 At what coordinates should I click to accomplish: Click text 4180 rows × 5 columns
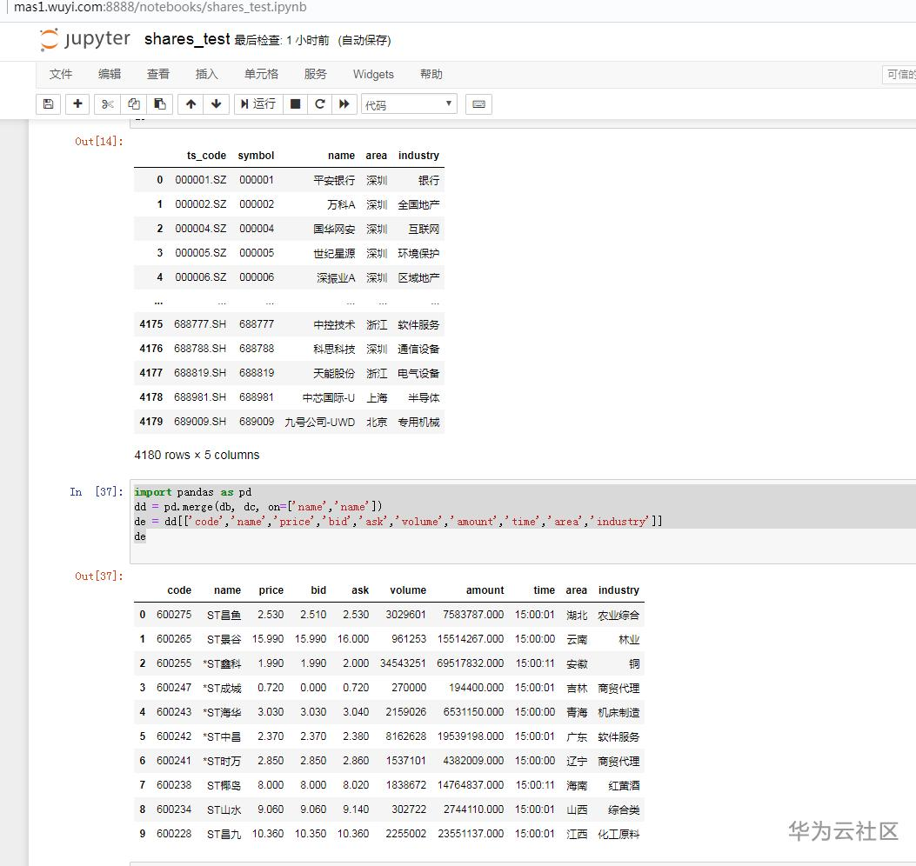click(197, 455)
